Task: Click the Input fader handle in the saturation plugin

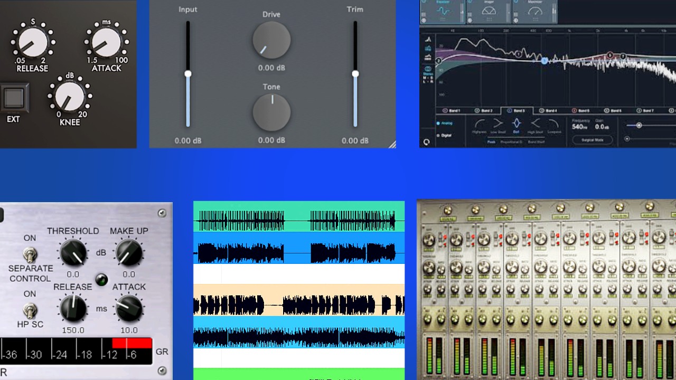Action: 188,74
